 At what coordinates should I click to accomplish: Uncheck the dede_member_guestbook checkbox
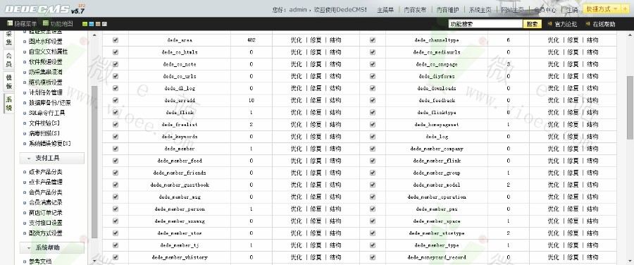click(x=116, y=185)
